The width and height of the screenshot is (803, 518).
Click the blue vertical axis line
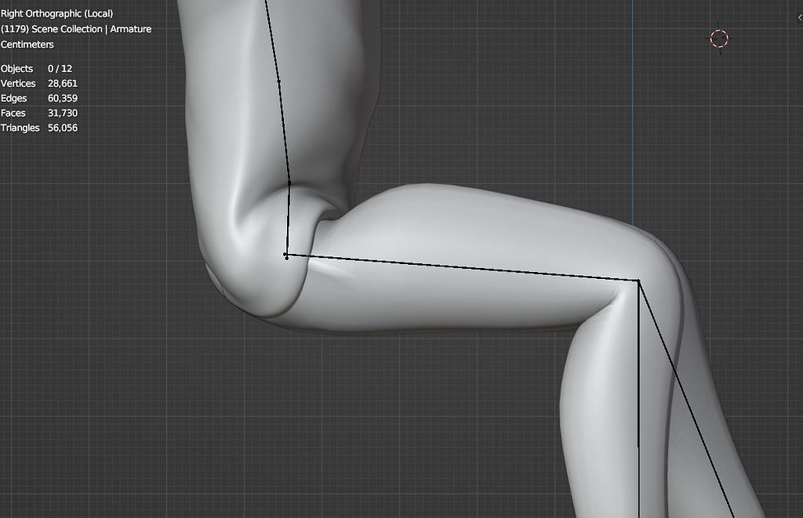pyautogui.click(x=632, y=118)
